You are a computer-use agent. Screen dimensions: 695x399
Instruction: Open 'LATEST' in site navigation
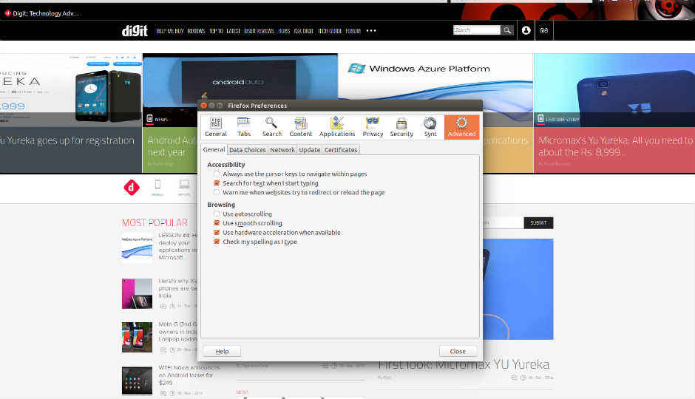click(233, 31)
